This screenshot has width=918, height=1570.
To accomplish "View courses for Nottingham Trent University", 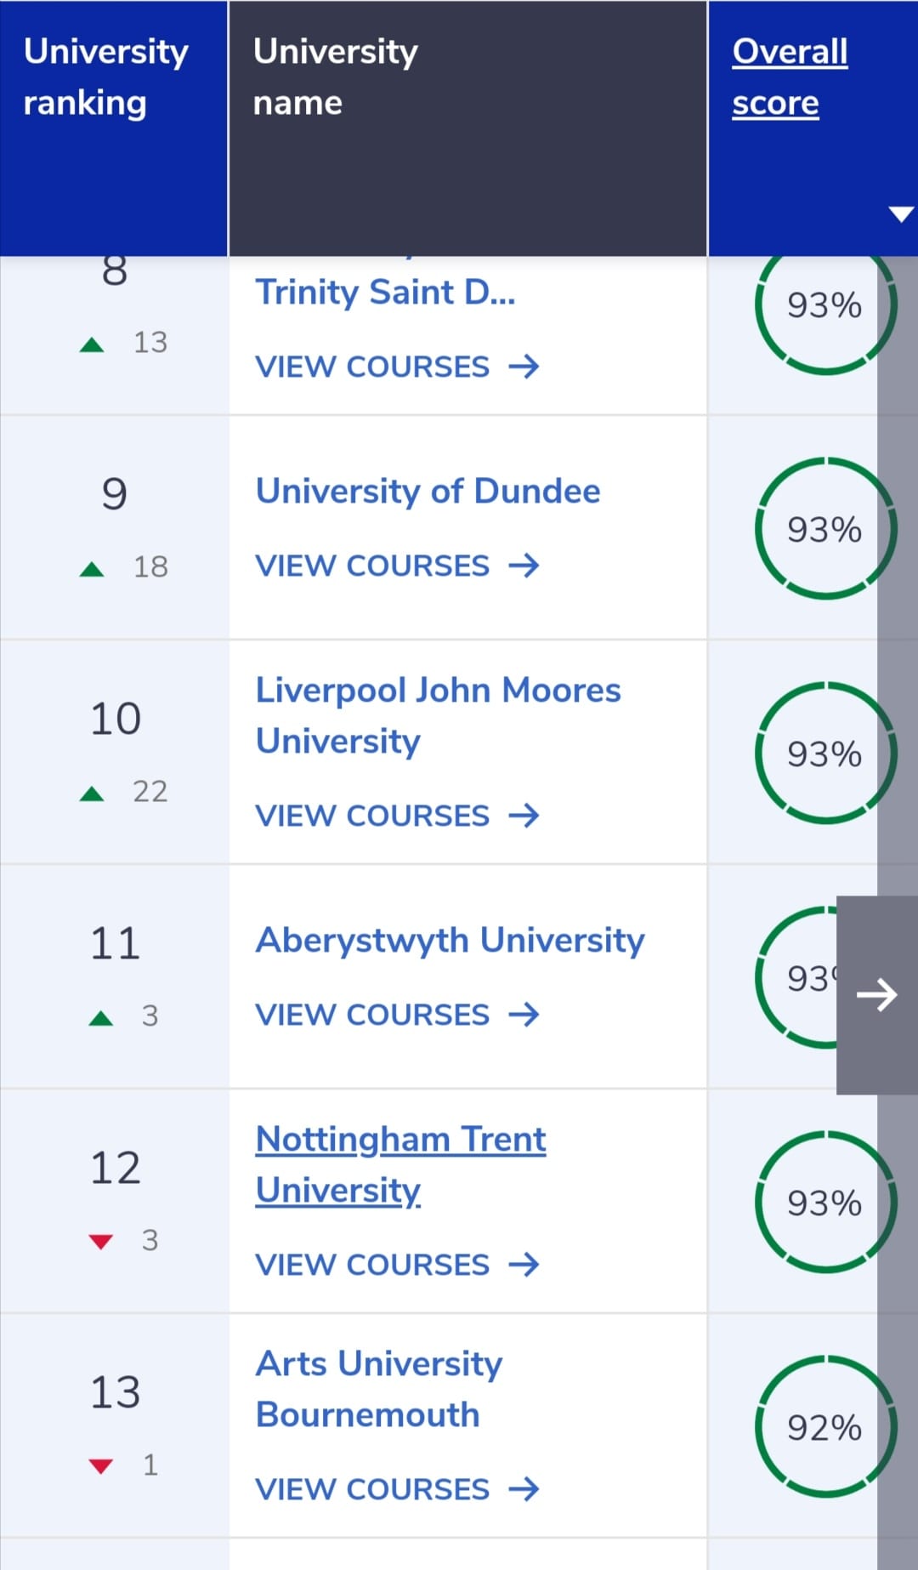I will pos(397,1265).
